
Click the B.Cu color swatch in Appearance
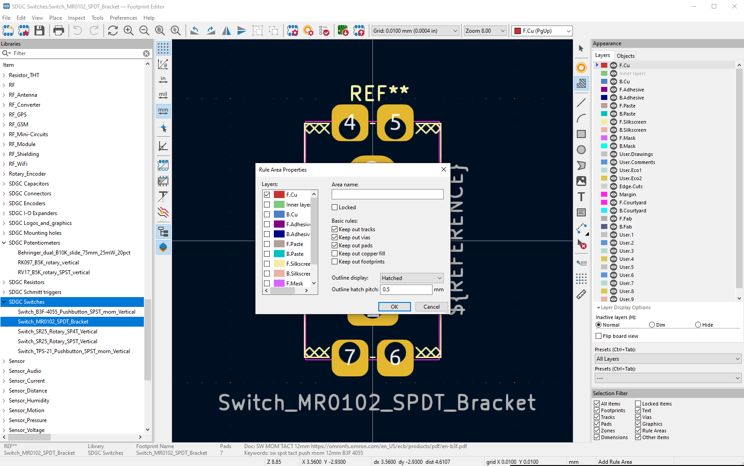pos(604,82)
